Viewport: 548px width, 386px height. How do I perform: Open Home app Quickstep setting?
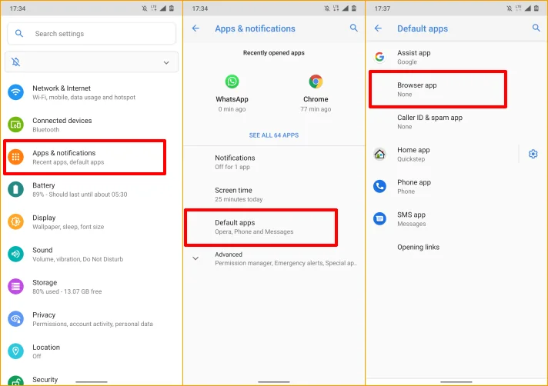(443, 155)
